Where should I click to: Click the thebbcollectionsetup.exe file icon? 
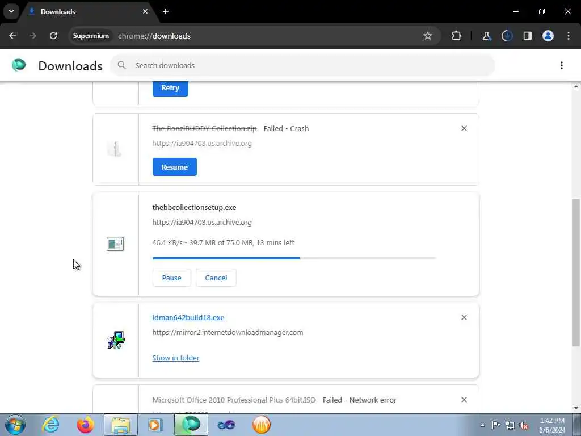115,244
